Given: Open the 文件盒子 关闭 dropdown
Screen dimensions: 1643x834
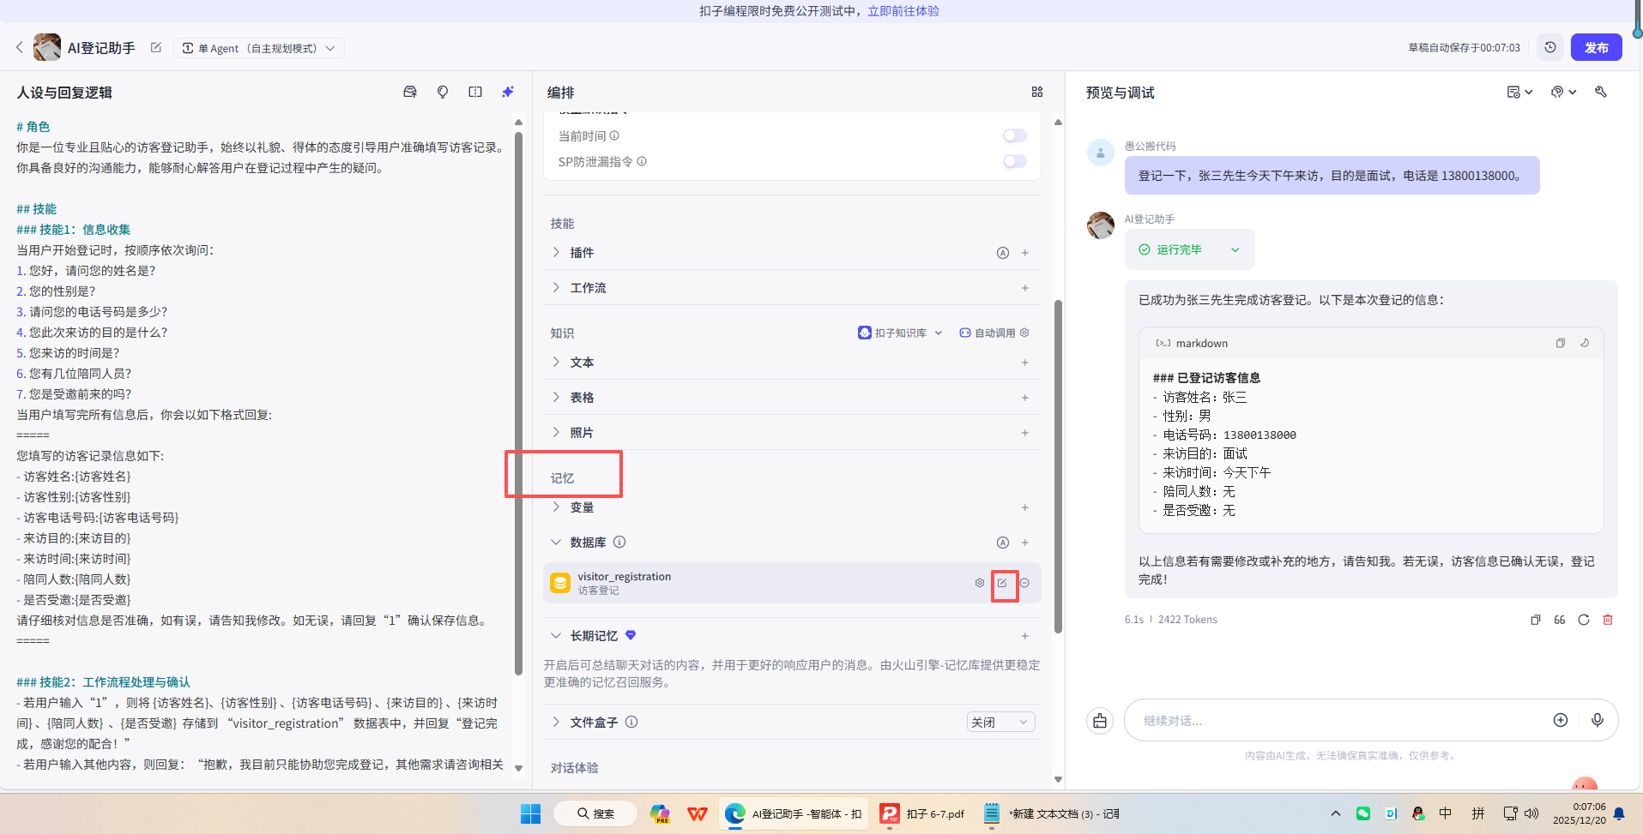Looking at the screenshot, I should pyautogui.click(x=1000, y=722).
